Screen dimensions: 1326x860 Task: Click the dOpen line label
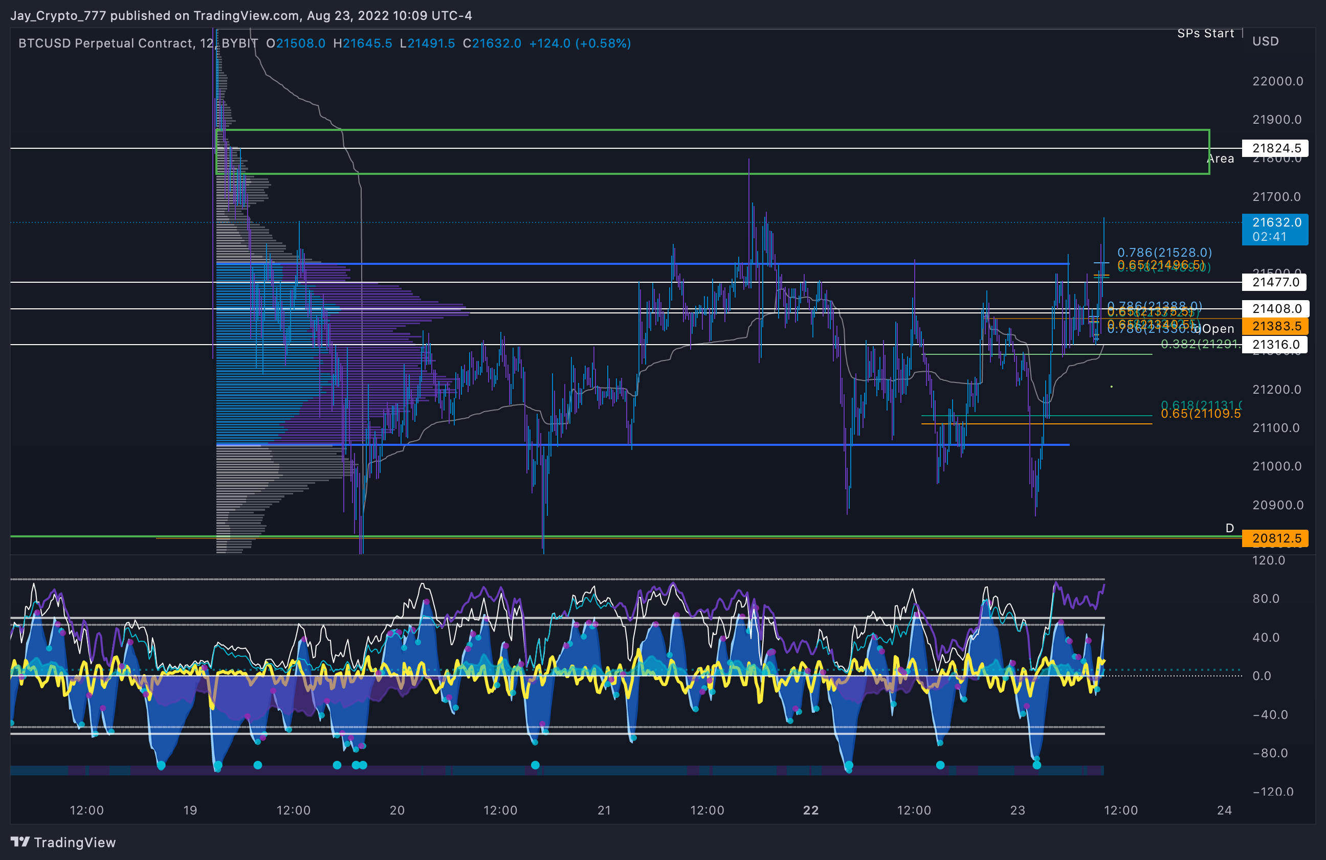pos(1214,329)
